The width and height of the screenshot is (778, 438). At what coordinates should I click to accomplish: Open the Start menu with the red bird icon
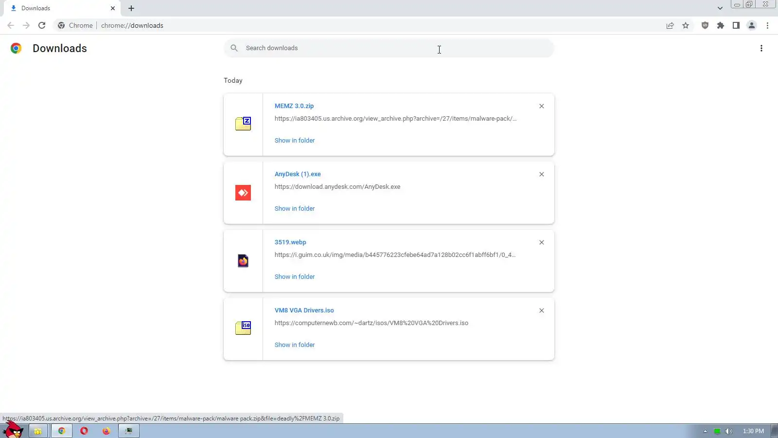(13, 430)
